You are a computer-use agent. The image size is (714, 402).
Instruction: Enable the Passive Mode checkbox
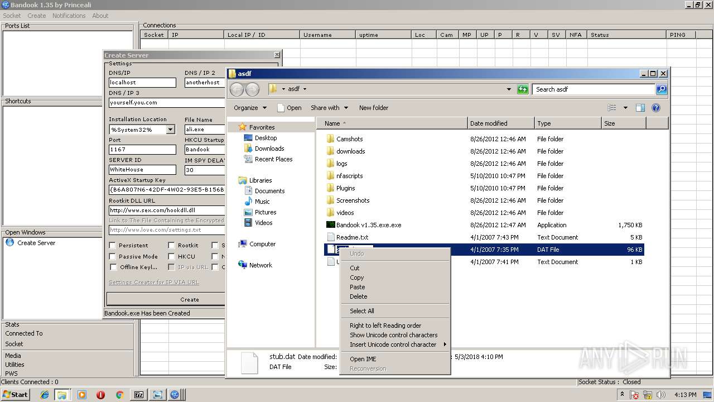click(113, 257)
